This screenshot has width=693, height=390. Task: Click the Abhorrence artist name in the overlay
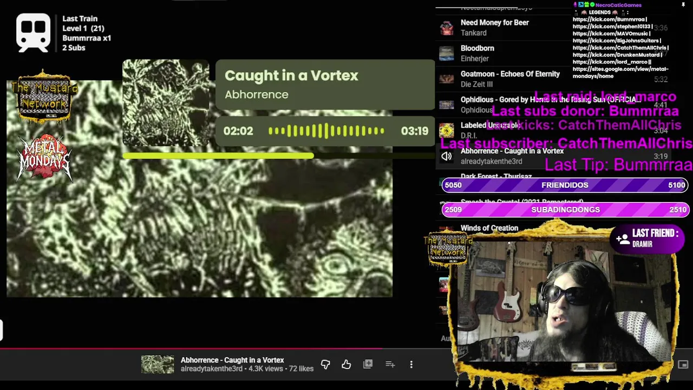256,95
